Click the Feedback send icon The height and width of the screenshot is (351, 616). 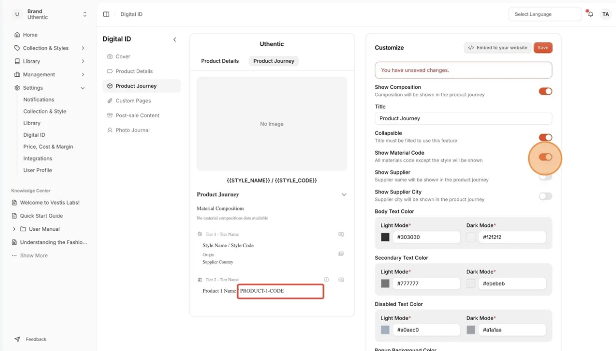(x=17, y=340)
